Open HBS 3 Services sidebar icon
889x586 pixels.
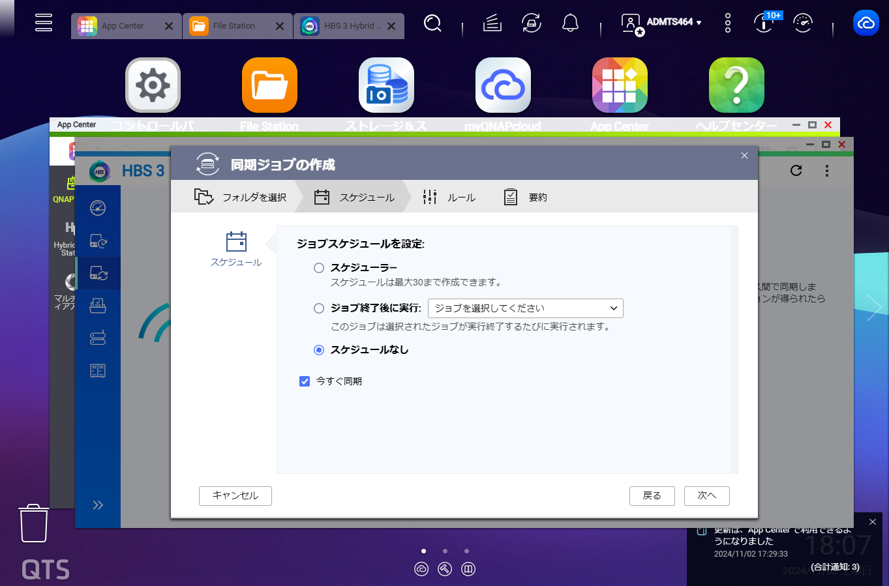[x=98, y=371]
